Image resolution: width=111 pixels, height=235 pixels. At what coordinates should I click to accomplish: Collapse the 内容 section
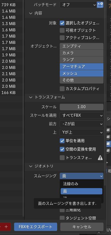(x=31, y=13)
